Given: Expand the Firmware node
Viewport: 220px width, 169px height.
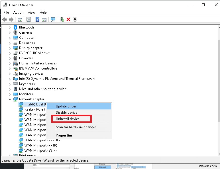Looking at the screenshot, I should (10, 58).
